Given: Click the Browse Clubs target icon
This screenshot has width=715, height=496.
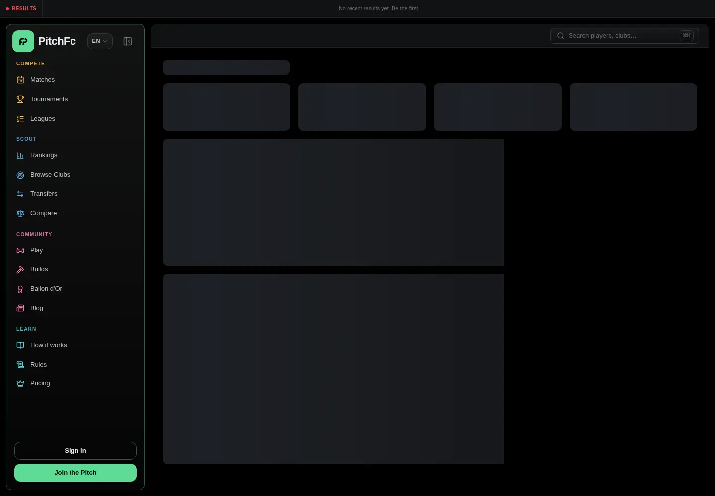Looking at the screenshot, I should (20, 175).
